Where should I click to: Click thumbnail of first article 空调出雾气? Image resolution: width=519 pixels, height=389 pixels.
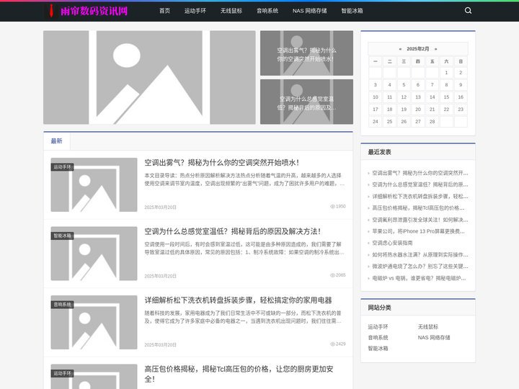(94, 185)
